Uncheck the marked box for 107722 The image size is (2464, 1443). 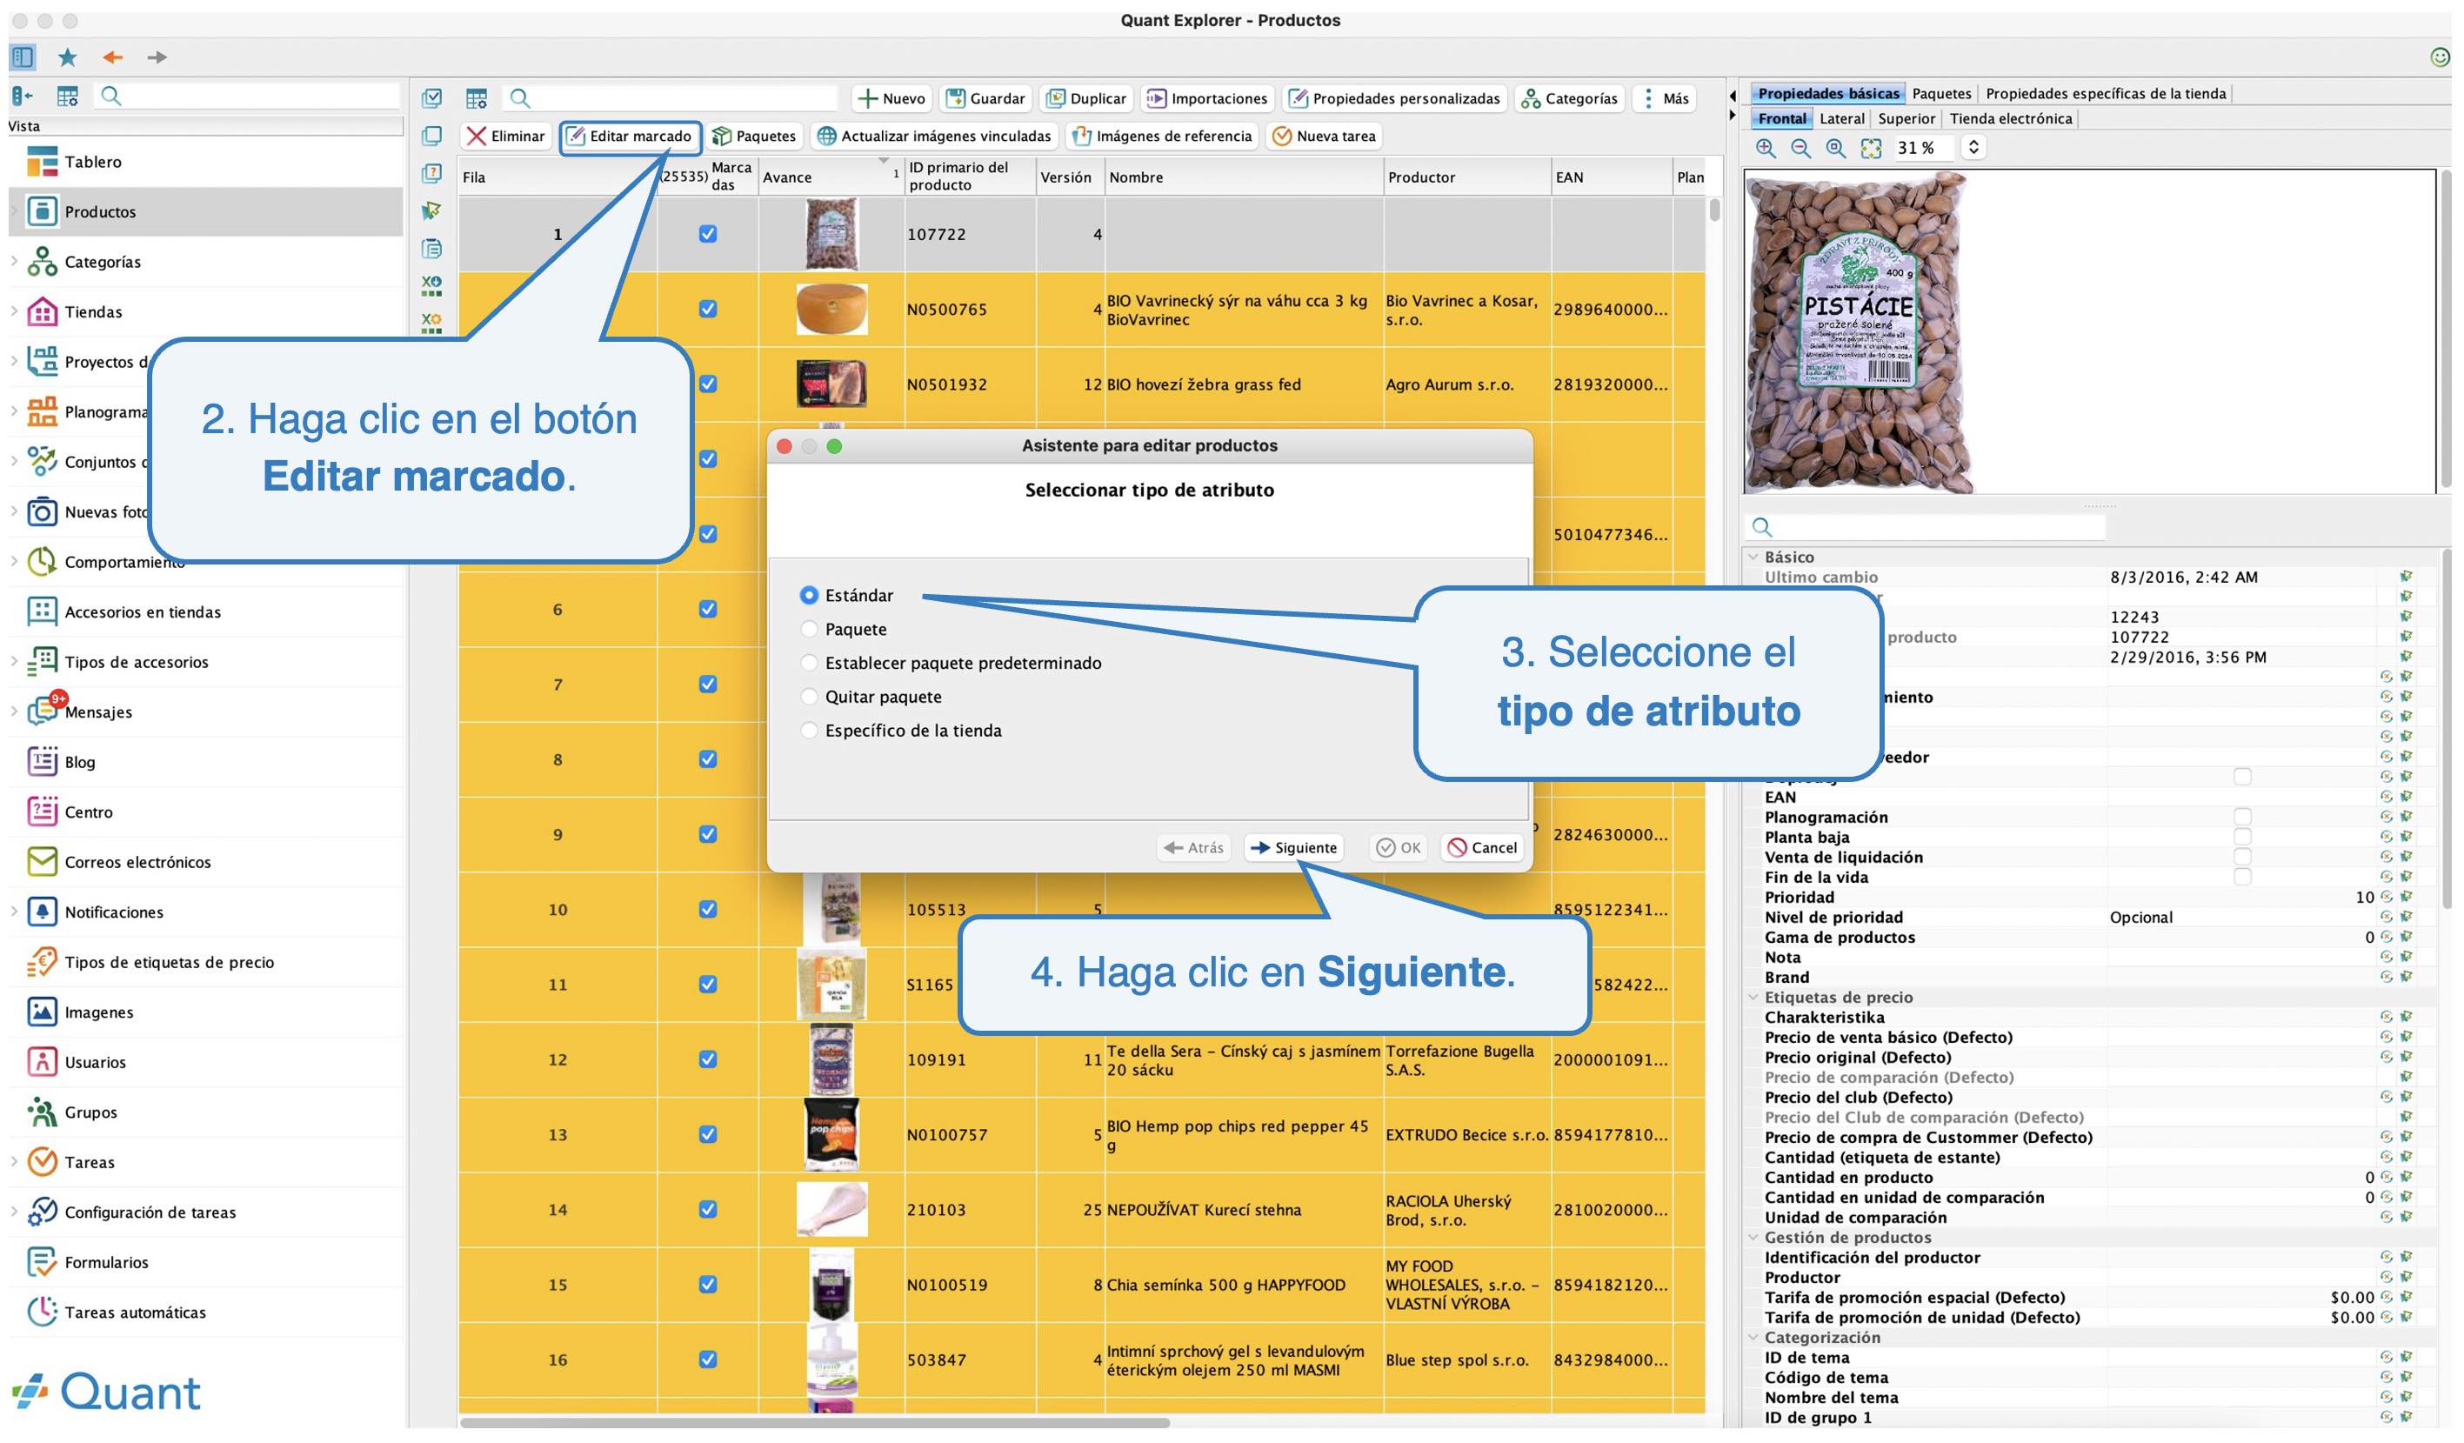(x=708, y=235)
